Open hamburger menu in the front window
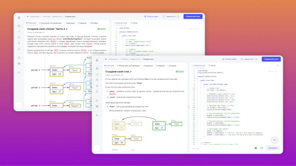This screenshot has width=296, height=166. (97, 60)
